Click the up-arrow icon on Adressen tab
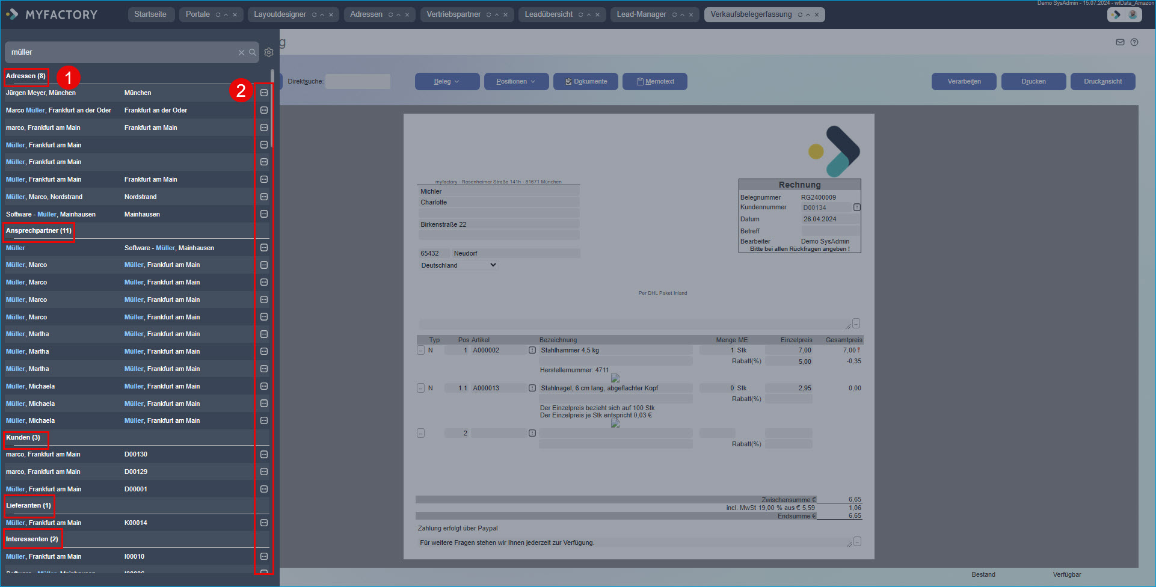The width and height of the screenshot is (1156, 587). (x=399, y=15)
